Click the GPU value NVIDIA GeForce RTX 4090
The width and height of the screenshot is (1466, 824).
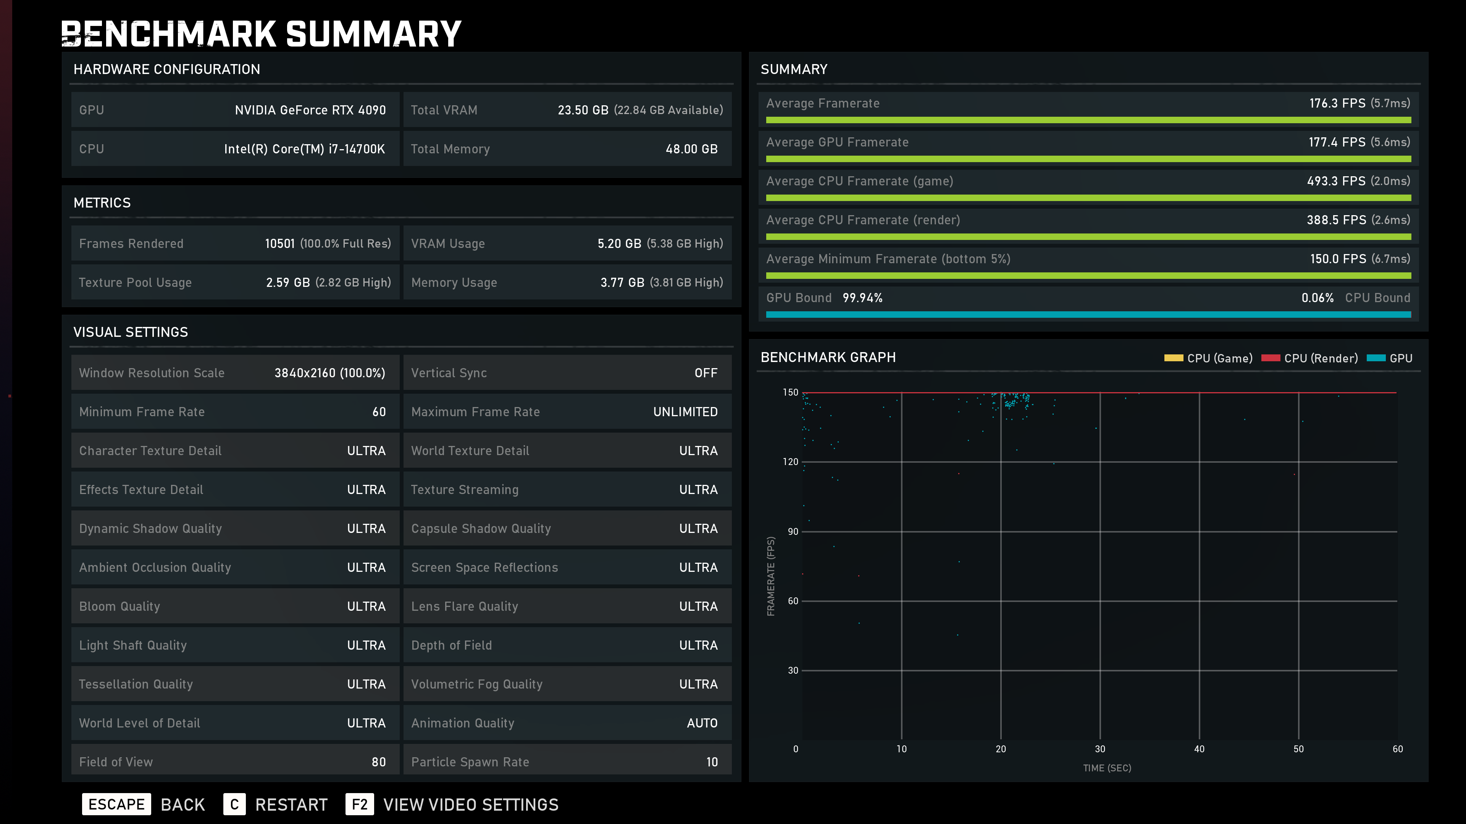point(310,110)
